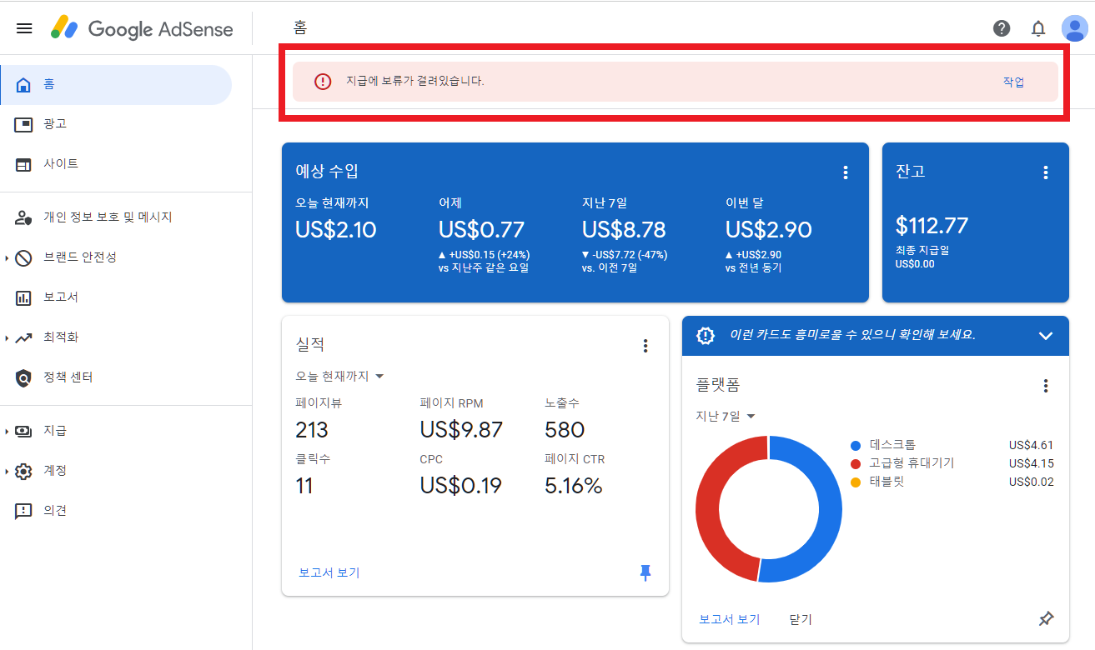Open the navigation hamburger menu
Image resolution: width=1095 pixels, height=650 pixels.
point(23,27)
